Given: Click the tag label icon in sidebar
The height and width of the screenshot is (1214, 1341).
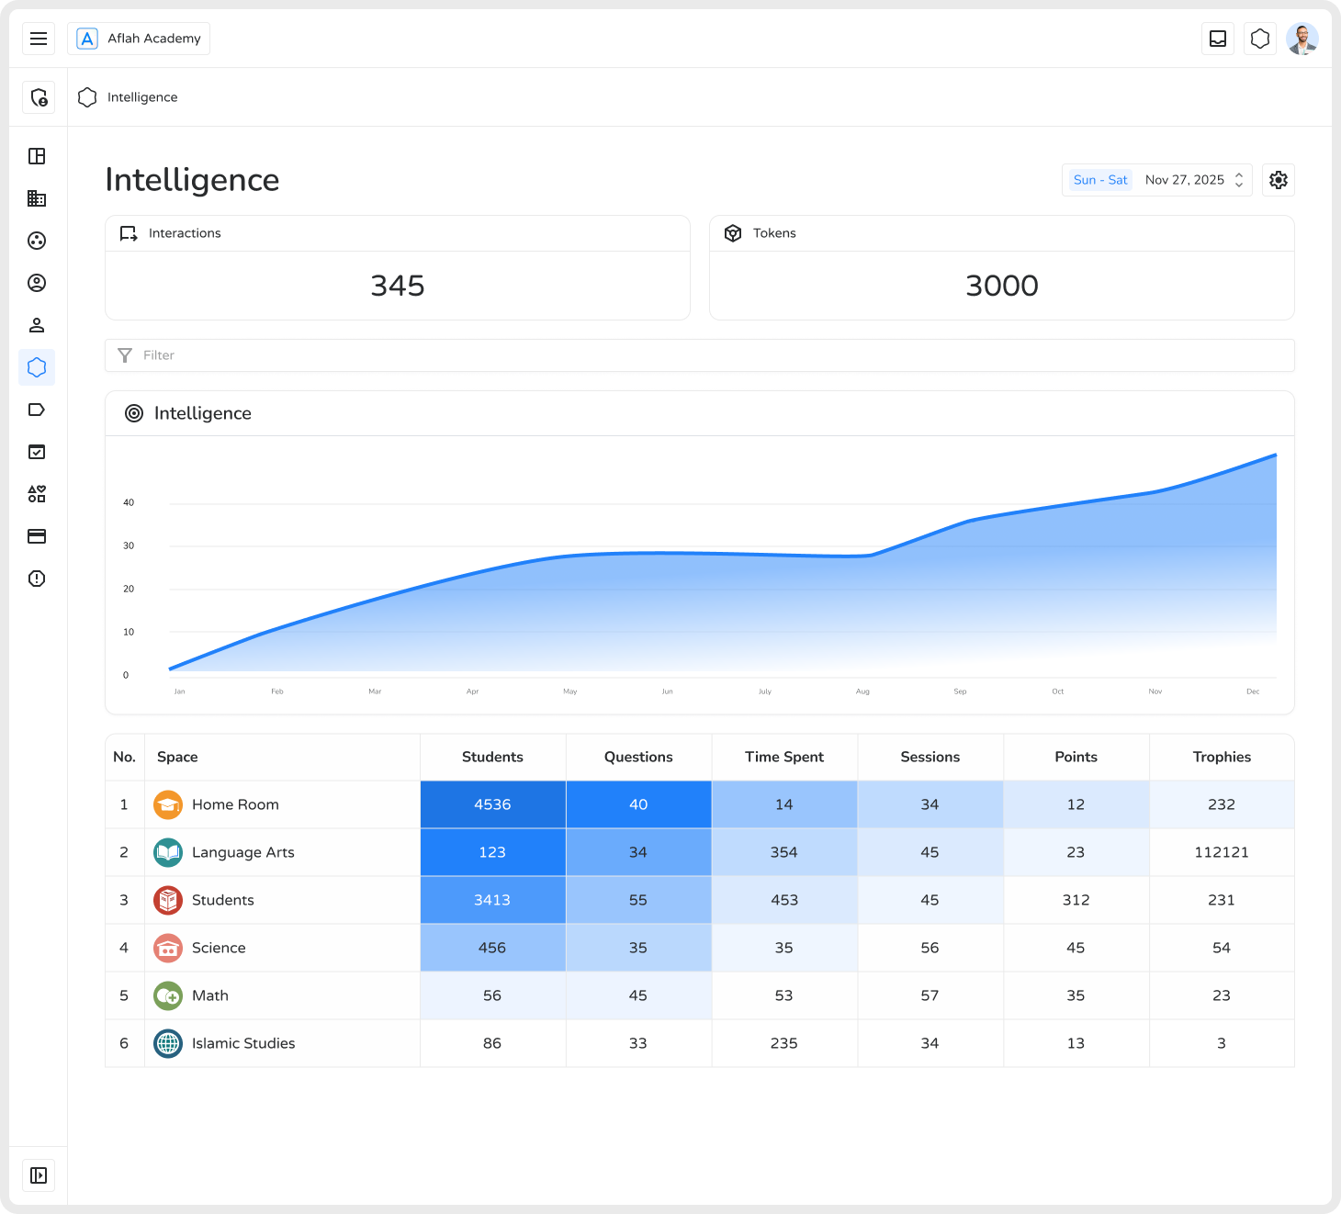Looking at the screenshot, I should pyautogui.click(x=37, y=410).
